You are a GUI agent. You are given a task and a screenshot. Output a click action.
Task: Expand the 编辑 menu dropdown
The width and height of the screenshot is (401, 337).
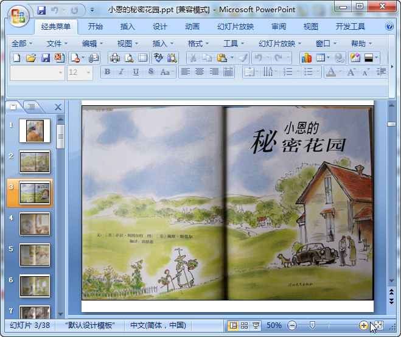click(x=92, y=43)
